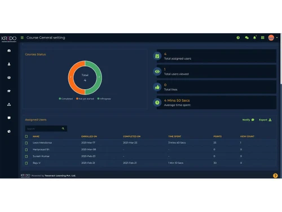
Task: Open the single user icon in sidebar
Action: pyautogui.click(x=9, y=64)
